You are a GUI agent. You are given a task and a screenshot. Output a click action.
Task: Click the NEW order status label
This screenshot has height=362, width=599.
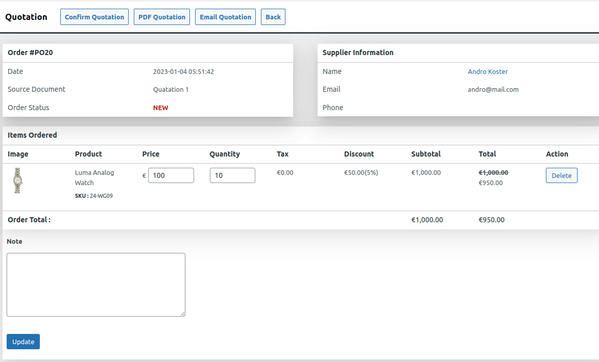(x=160, y=108)
